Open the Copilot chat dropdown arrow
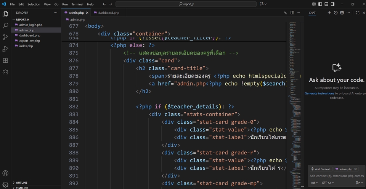Image resolution: width=366 pixels, height=189 pixels. tap(265, 4)
